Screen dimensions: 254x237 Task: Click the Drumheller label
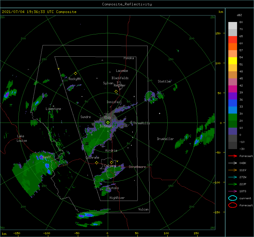[165, 139]
